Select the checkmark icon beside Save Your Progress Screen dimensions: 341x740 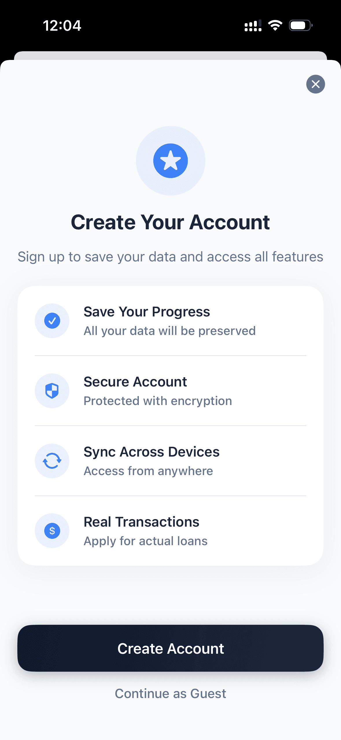[52, 320]
